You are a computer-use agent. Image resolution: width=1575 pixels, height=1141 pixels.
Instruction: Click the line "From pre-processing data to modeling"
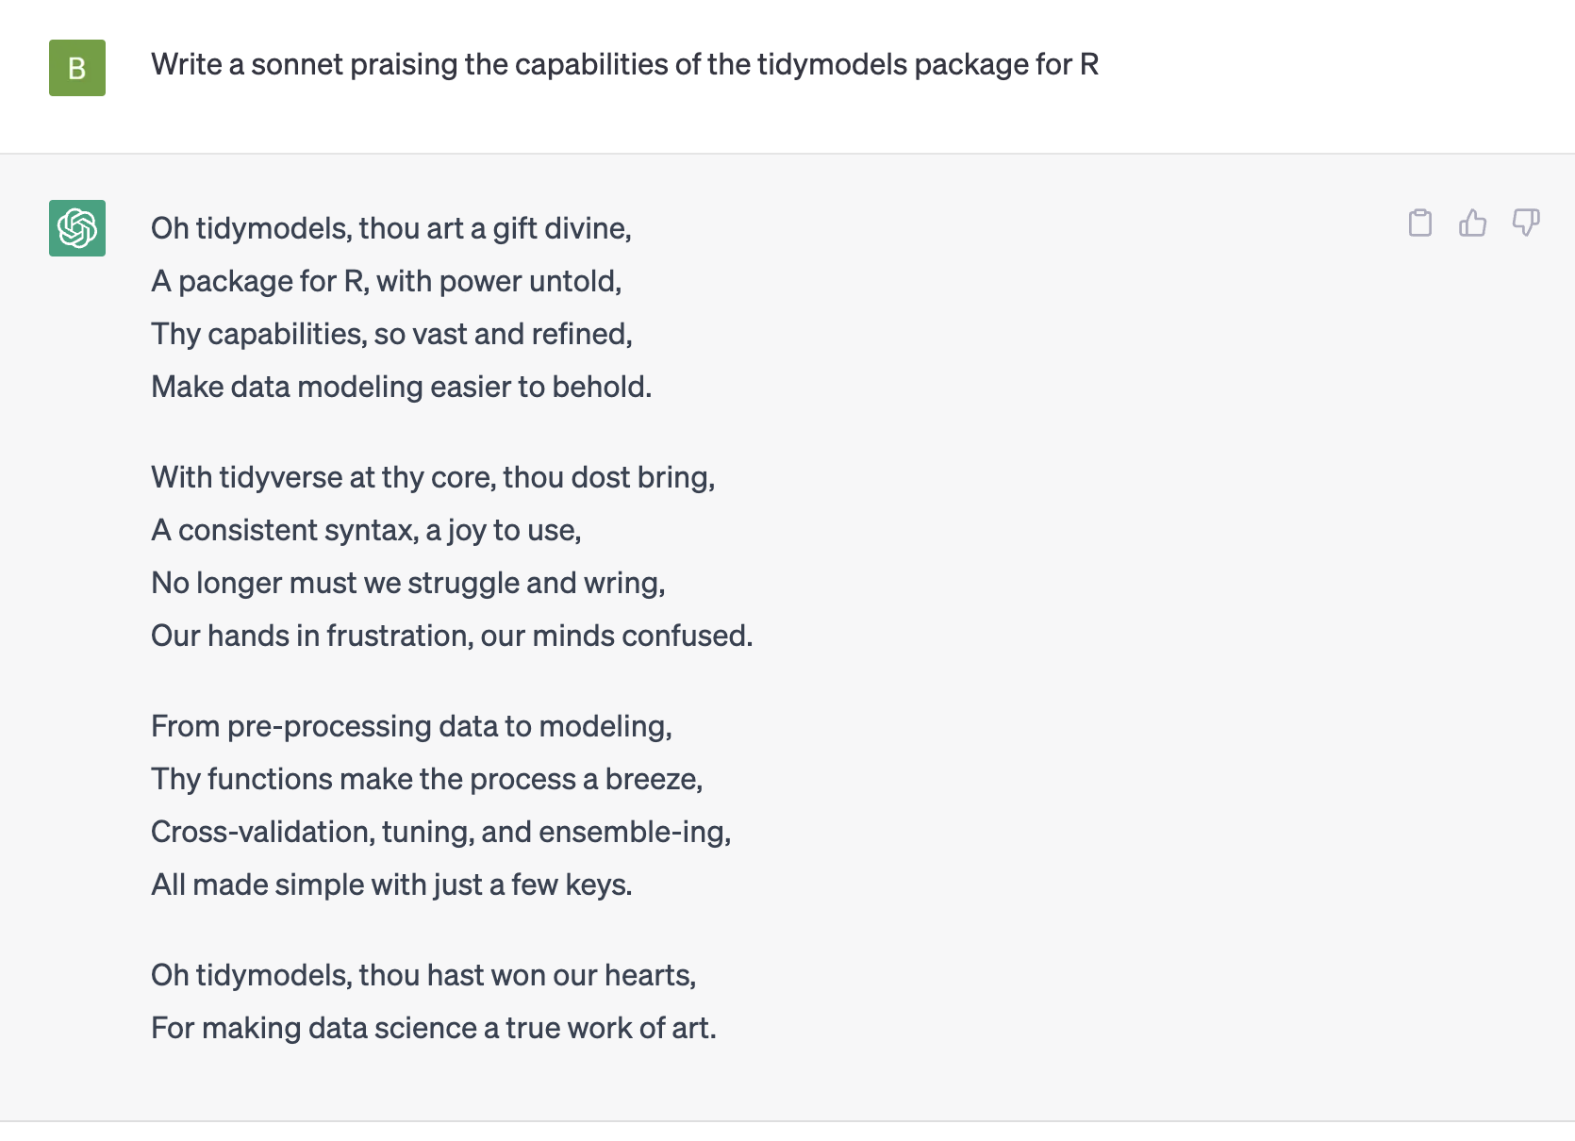coord(411,726)
